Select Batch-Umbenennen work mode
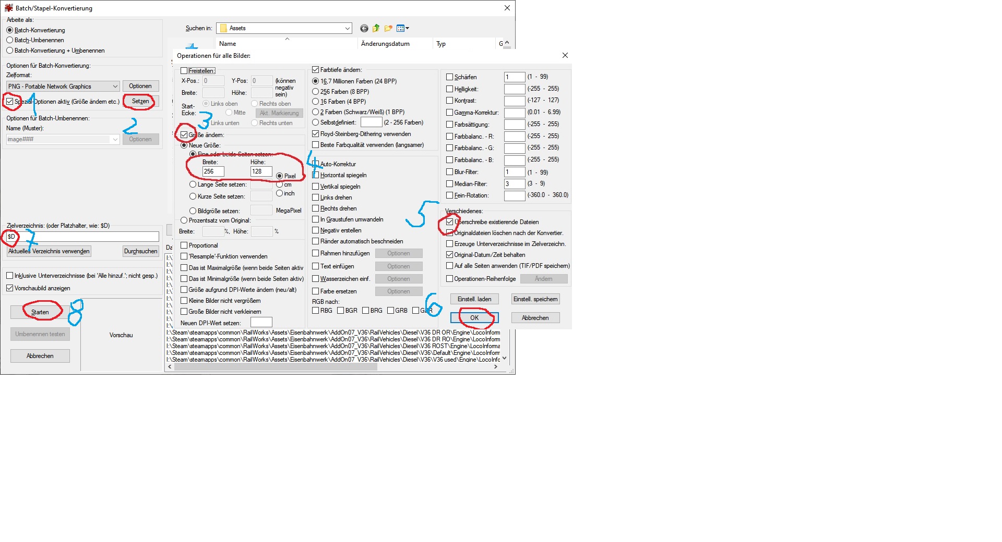The width and height of the screenshot is (1002, 542). 10,40
